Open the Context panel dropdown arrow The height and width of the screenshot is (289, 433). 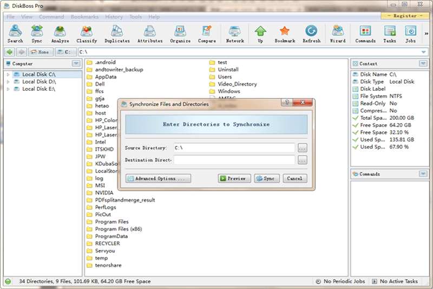pos(423,63)
